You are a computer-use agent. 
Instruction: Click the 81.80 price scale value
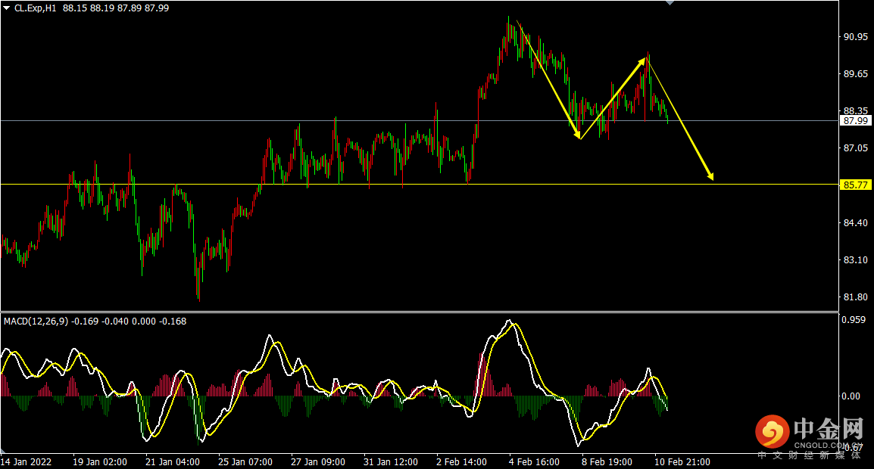coord(856,297)
